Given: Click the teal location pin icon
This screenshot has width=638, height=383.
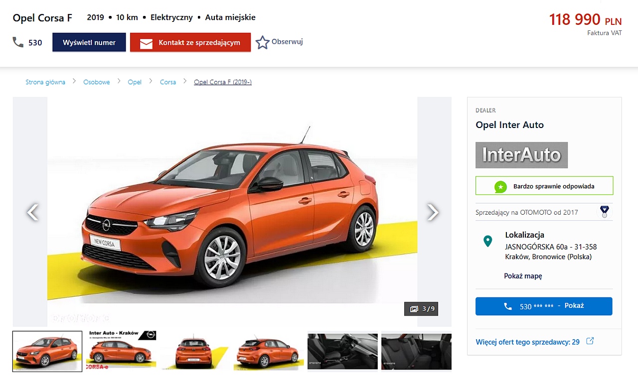Looking at the screenshot, I should click(488, 241).
